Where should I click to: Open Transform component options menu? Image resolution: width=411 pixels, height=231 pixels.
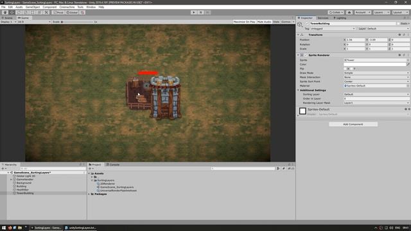coord(408,35)
